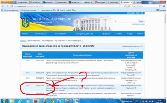Reload the page with the refresh icon

(x=125, y=6)
